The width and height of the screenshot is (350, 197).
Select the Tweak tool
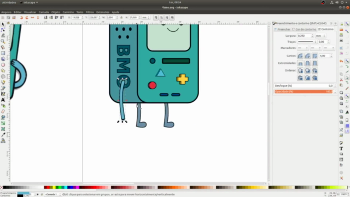pyautogui.click(x=3, y=36)
